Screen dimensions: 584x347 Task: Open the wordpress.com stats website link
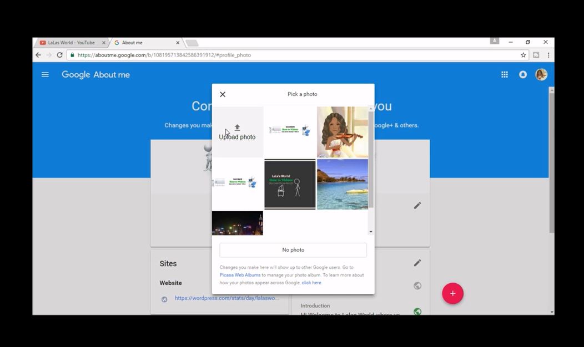click(226, 298)
